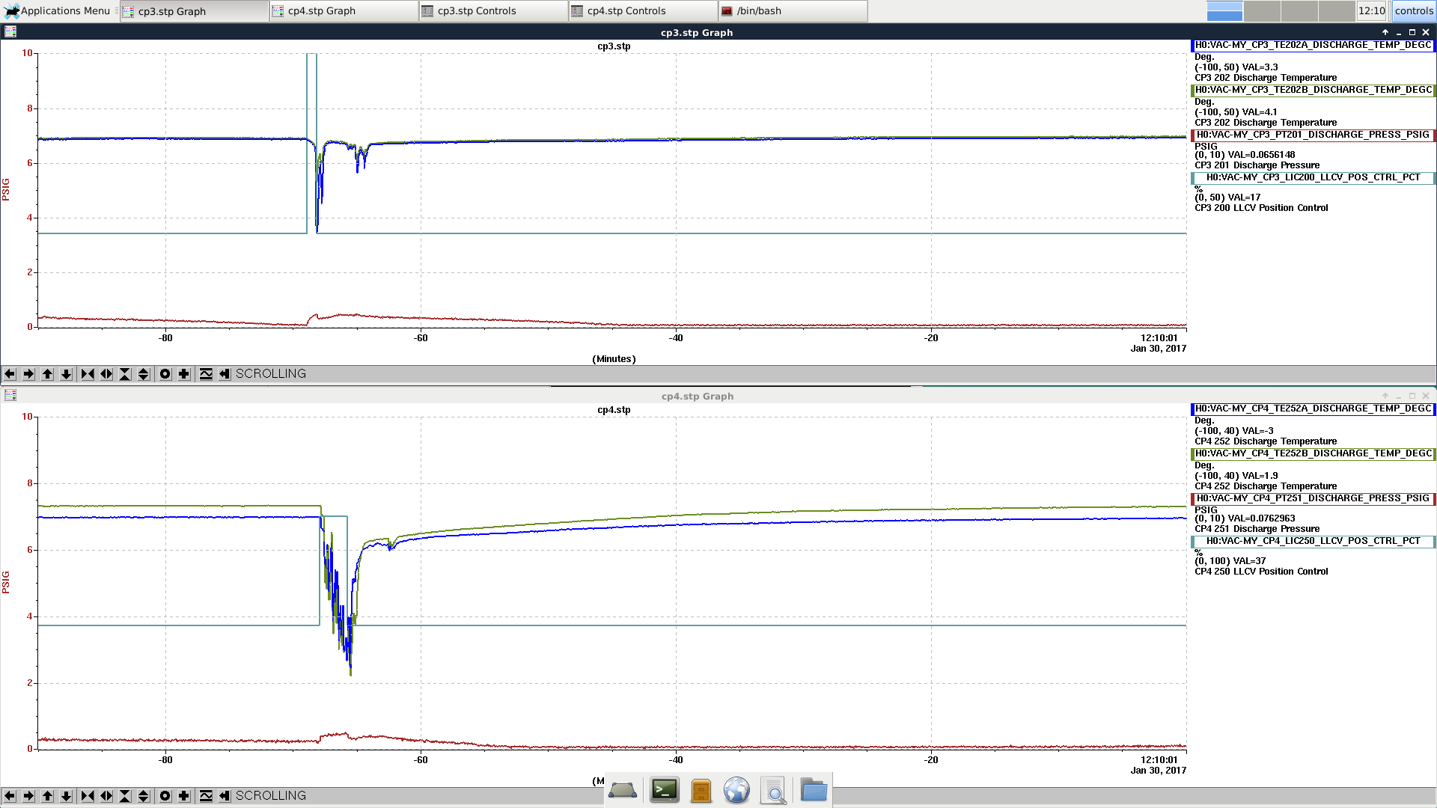This screenshot has height=808, width=1437.
Task: Click waveform config icon in cp4.stp toolbar
Action: pyautogui.click(x=206, y=796)
